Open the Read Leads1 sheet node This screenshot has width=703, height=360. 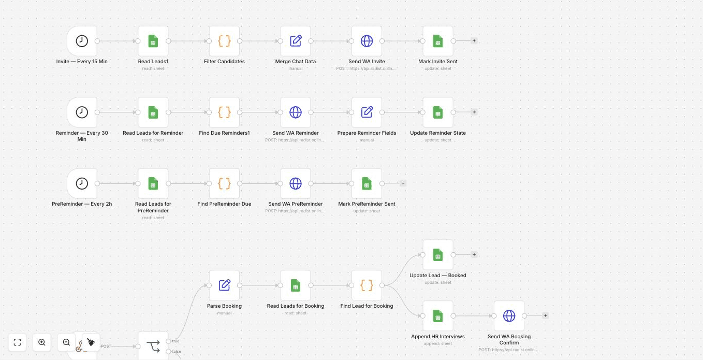pyautogui.click(x=153, y=41)
